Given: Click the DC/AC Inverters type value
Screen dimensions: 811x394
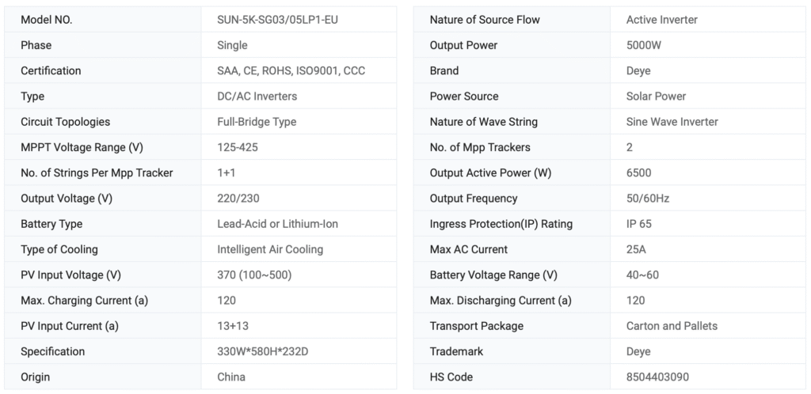Looking at the screenshot, I should pos(257,97).
